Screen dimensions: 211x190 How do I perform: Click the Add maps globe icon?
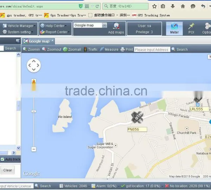[x=116, y=26]
